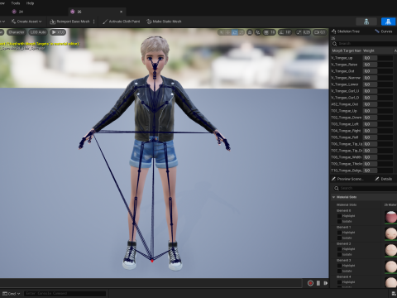Image resolution: width=397 pixels, height=298 pixels.
Task: Select the active blue Skeletal Mesh mode icon
Action: [388, 22]
